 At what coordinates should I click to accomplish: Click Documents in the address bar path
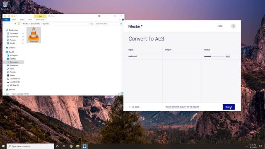[x=35, y=24]
